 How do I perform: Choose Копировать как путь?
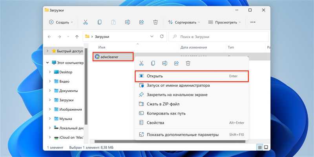point(192,113)
